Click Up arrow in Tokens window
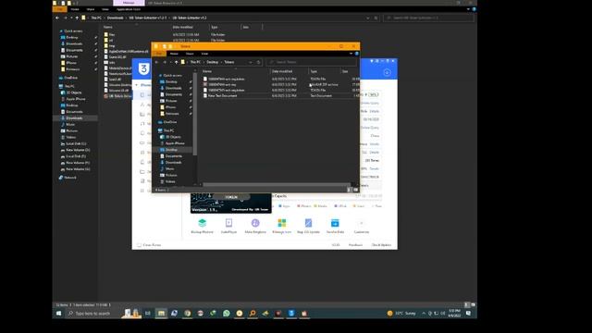 176,62
